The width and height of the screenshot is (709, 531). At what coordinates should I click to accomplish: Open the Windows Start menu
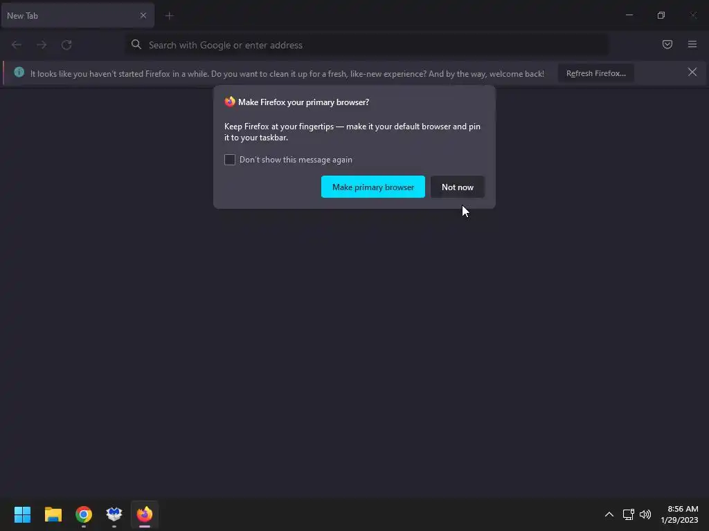pos(22,514)
